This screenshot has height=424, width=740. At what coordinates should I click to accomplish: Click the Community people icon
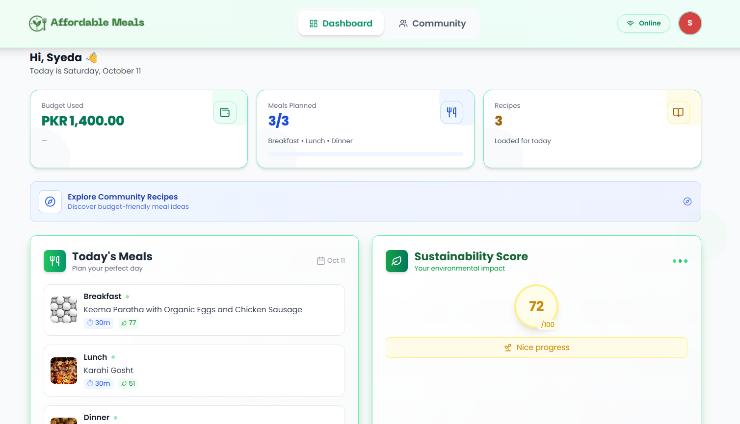point(403,24)
